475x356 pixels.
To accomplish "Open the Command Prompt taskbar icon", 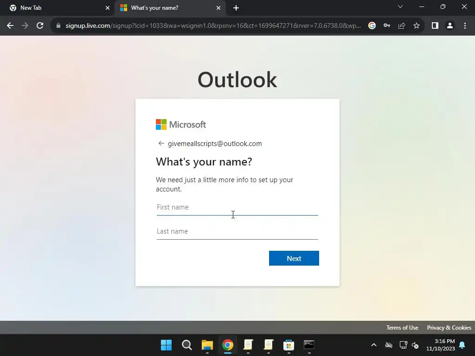I will pos(309,345).
